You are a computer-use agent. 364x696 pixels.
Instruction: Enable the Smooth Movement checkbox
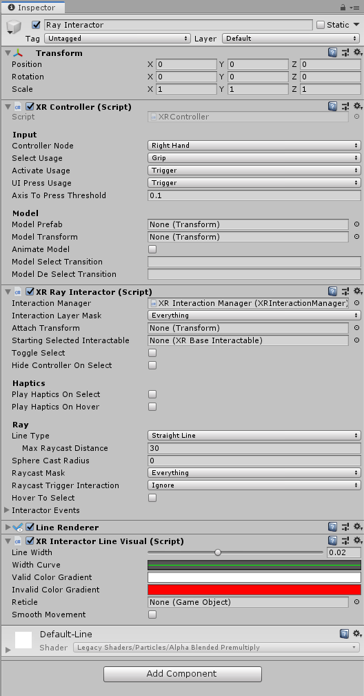coord(152,615)
